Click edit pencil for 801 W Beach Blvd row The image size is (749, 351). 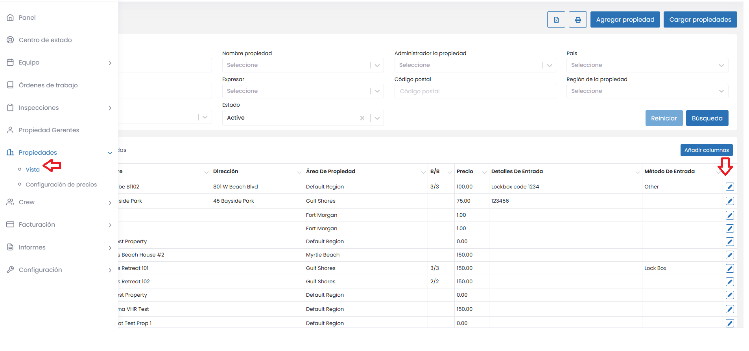point(729,187)
